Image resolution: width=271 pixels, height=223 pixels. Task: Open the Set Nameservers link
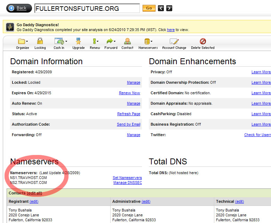click(x=127, y=178)
